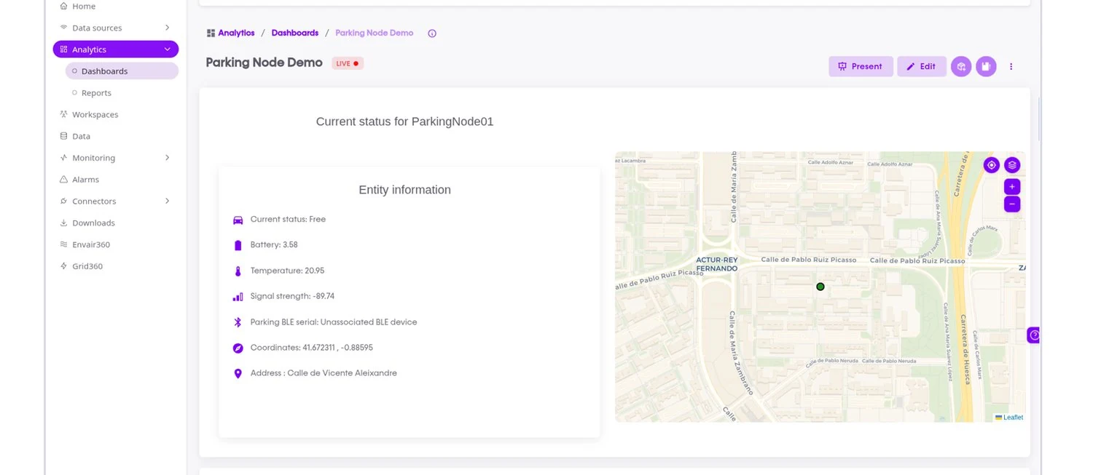Screen dimensions: 1093x475
Task: Center the map with the locate target icon
Action: (x=991, y=165)
